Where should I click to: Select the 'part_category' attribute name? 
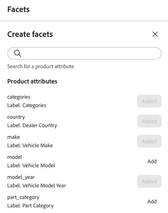[x=23, y=197]
